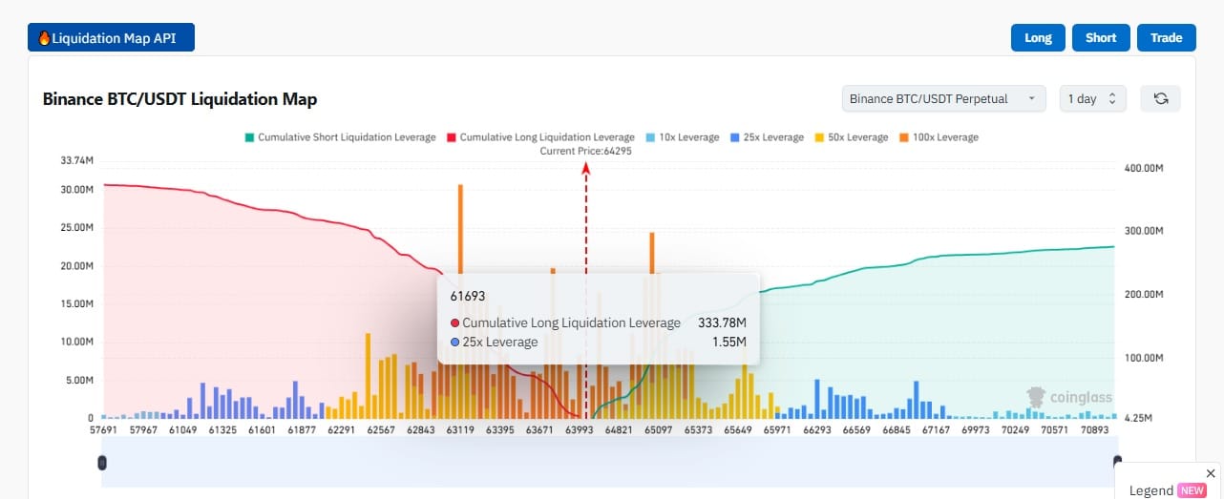Toggle the 10x Leverage legend series
This screenshot has height=499, width=1224.
click(682, 137)
